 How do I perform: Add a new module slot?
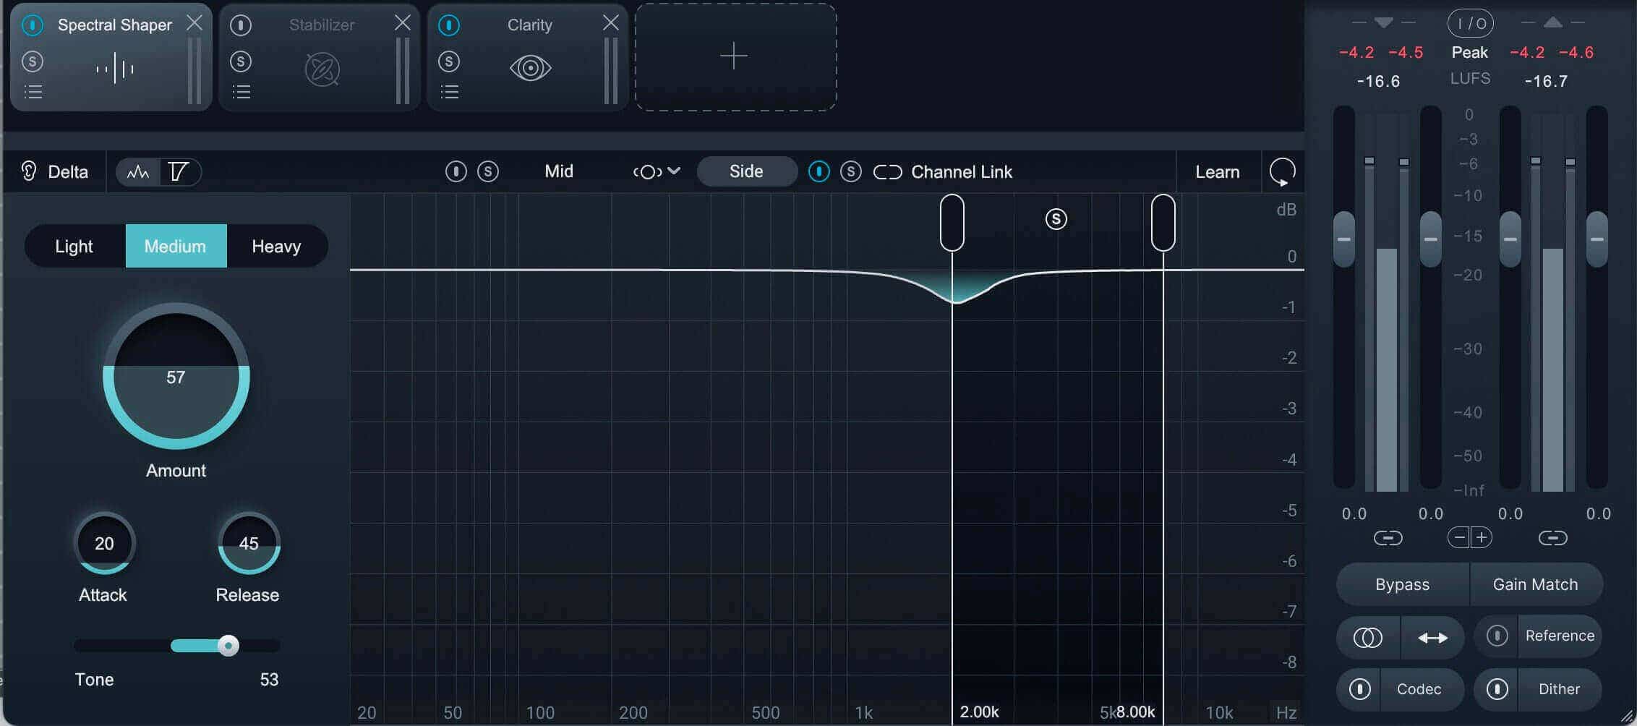[735, 56]
